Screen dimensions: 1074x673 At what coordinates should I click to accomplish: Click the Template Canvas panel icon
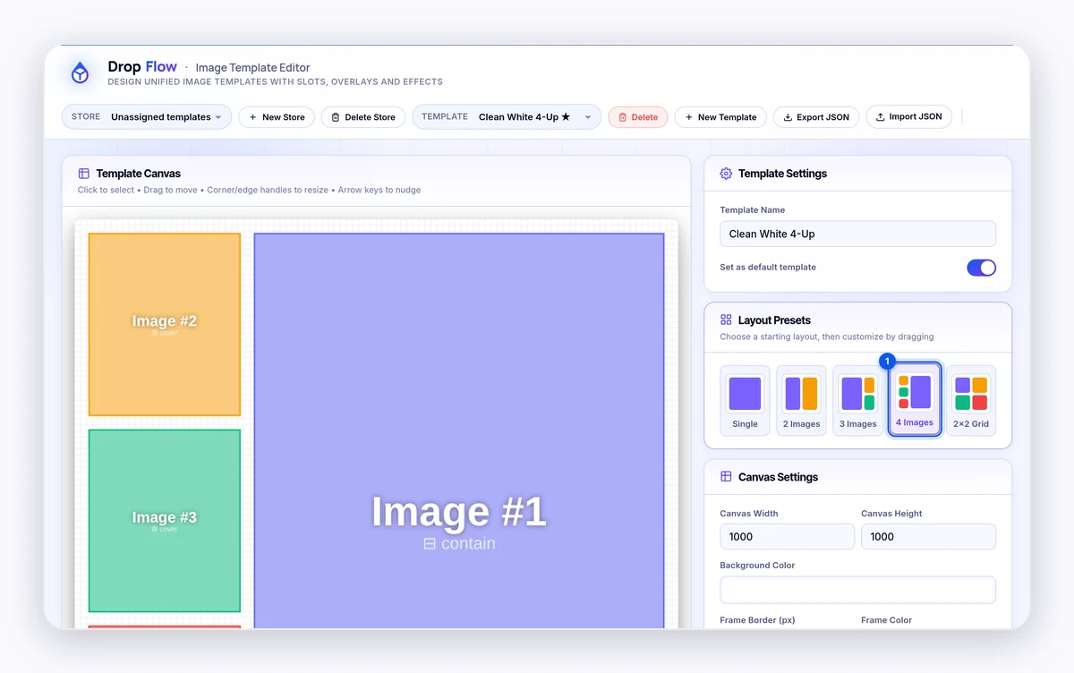coord(83,174)
